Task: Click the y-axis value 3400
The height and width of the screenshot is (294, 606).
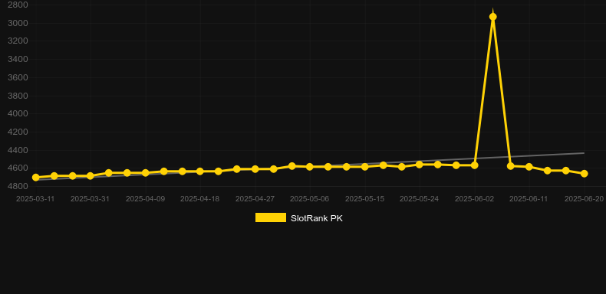Action: coord(18,59)
